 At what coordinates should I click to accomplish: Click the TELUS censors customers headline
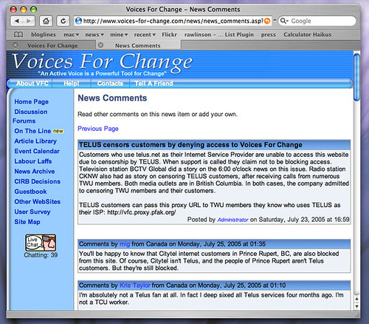[x=190, y=145]
